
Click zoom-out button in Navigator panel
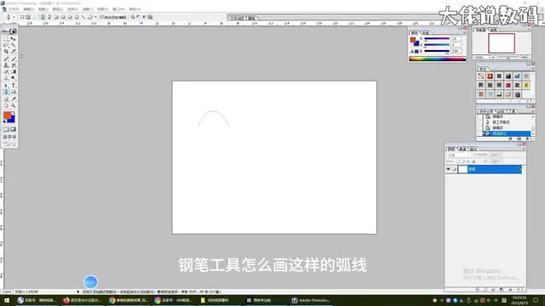click(492, 58)
